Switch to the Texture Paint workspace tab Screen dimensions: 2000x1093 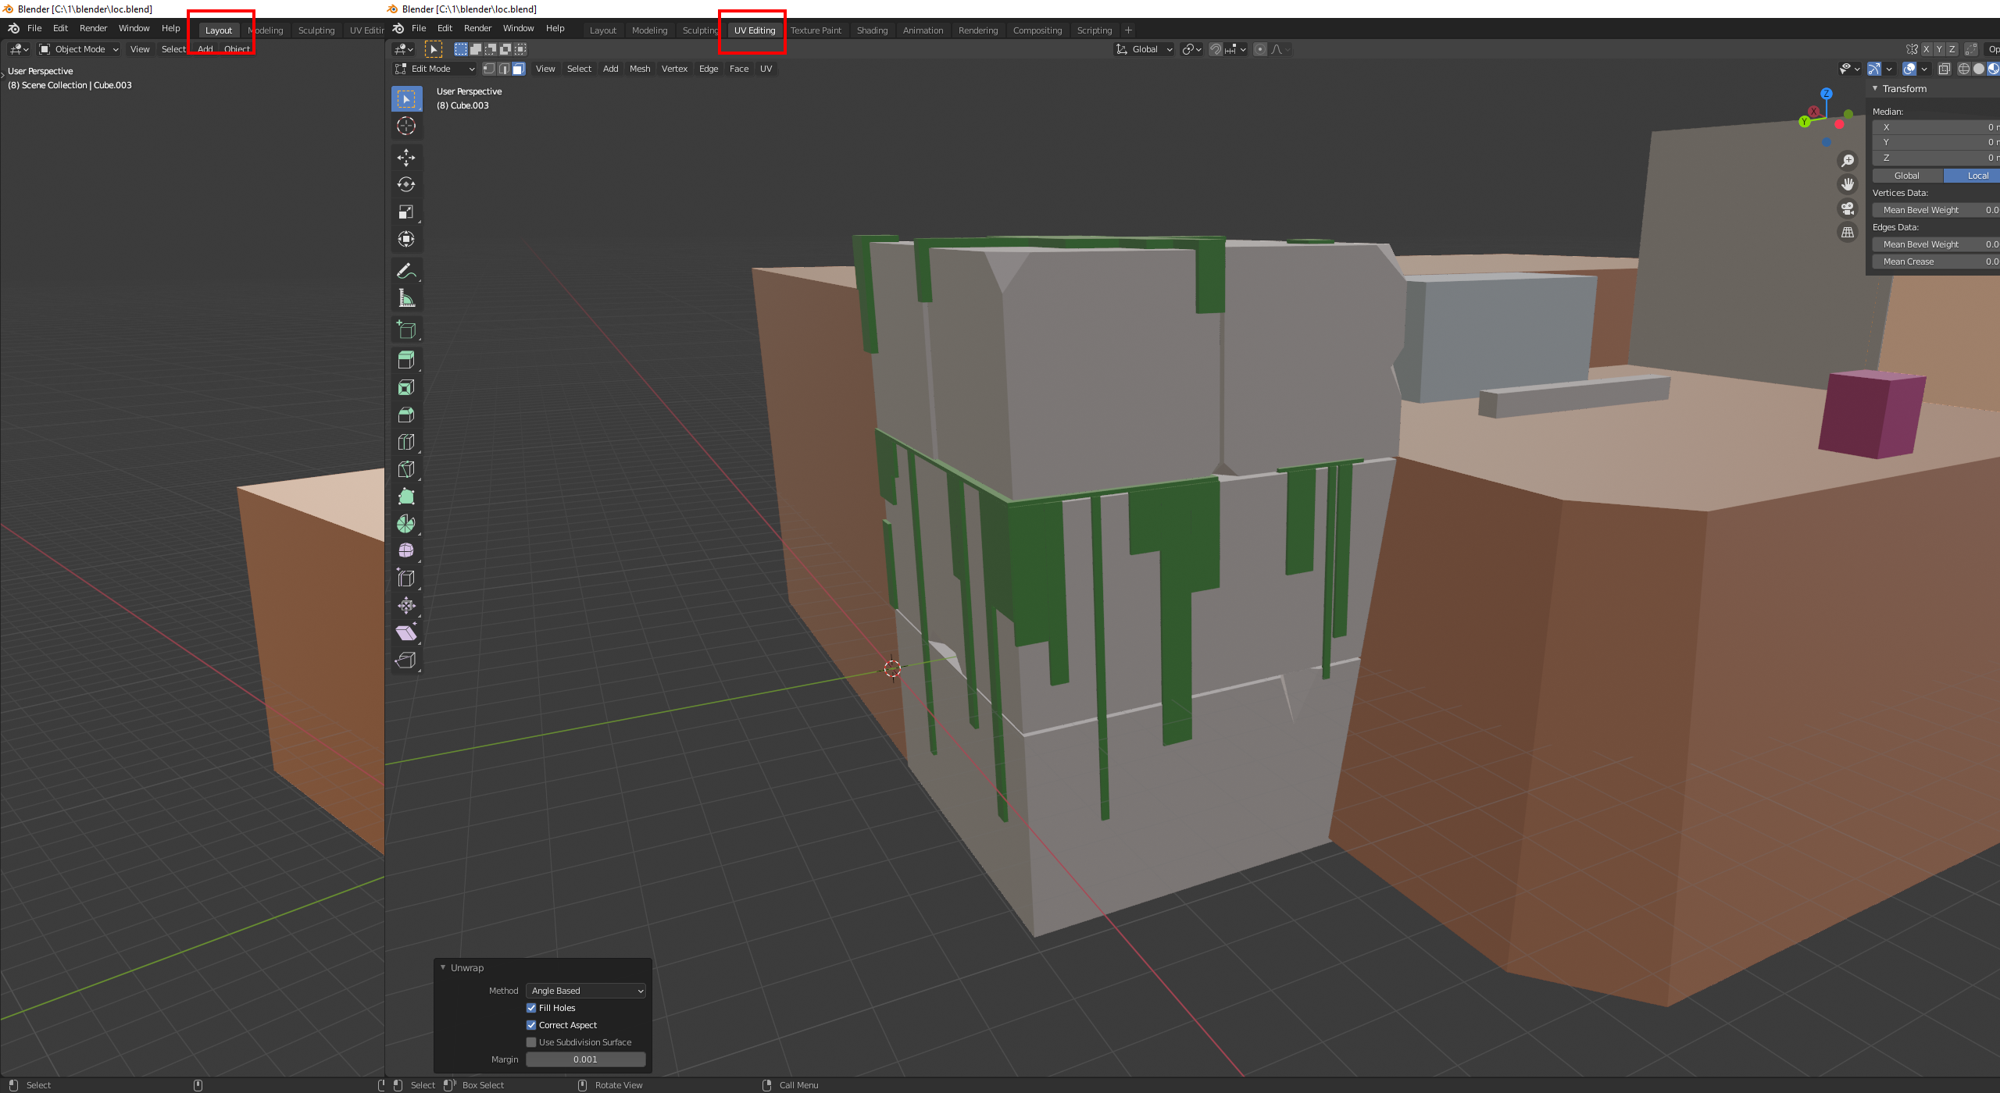click(x=816, y=30)
